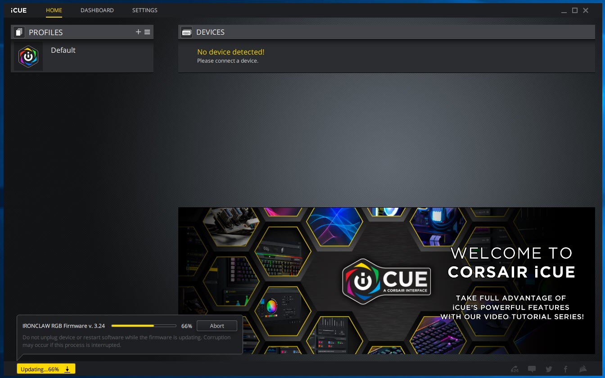Click 'Please connect a device.' text
The image size is (605, 378).
click(x=228, y=61)
